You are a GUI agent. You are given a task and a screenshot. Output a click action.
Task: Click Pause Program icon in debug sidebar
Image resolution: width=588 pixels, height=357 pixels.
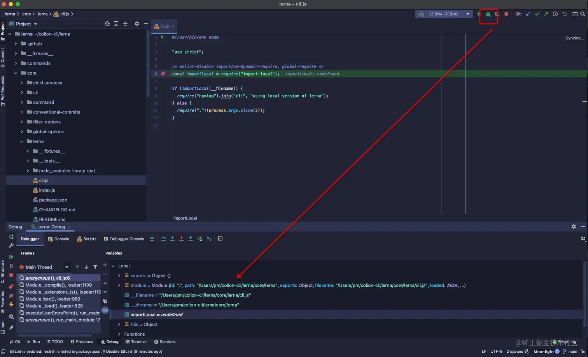click(11, 266)
